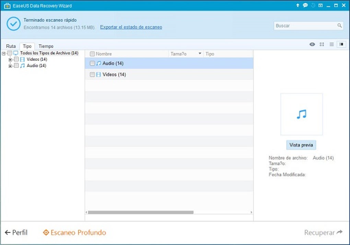Screen dimensions: 350x245
Task: Open the title bar menu box icon
Action: (320, 5)
